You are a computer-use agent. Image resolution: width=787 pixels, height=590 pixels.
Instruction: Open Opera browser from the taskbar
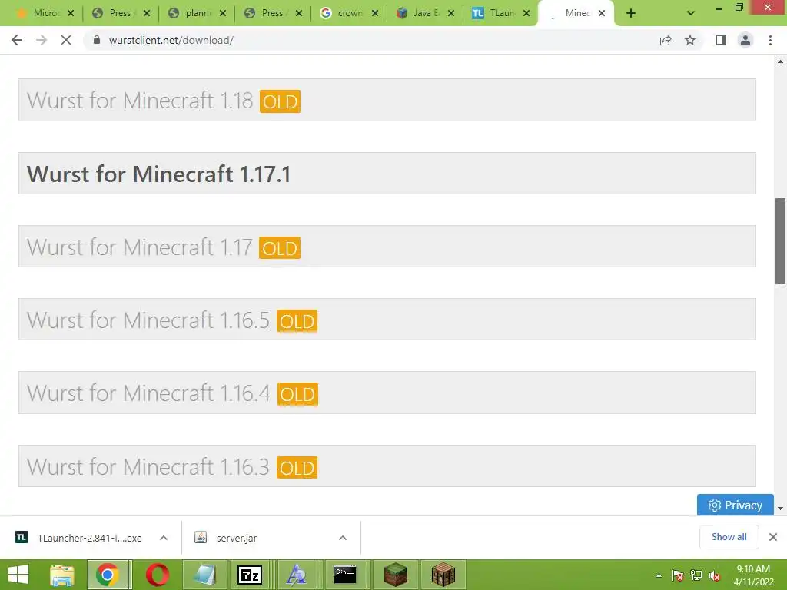coord(158,575)
